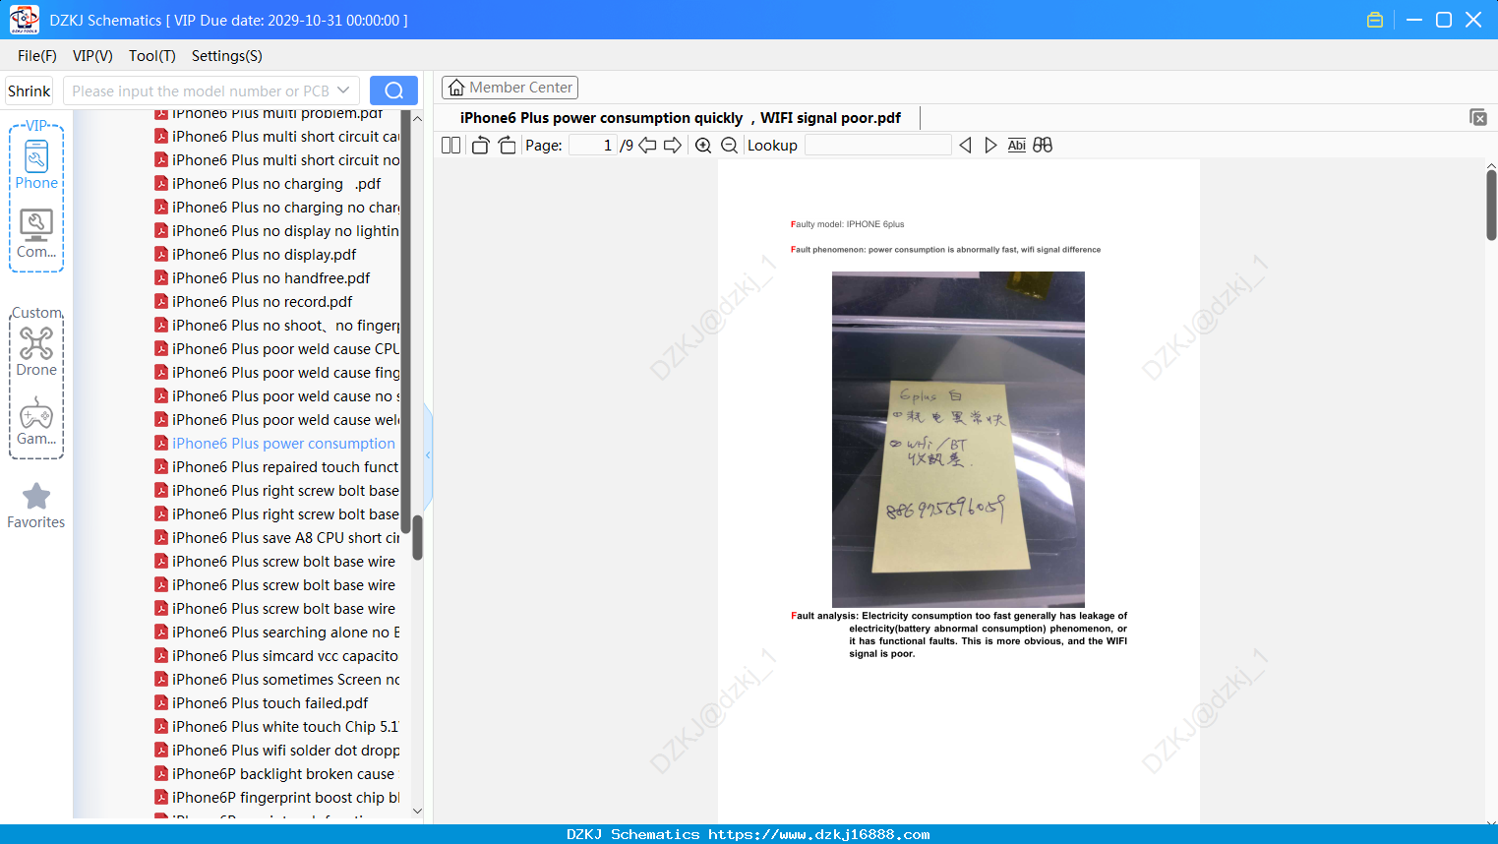
Task: Open the Tool(T) menu
Action: pos(152,56)
